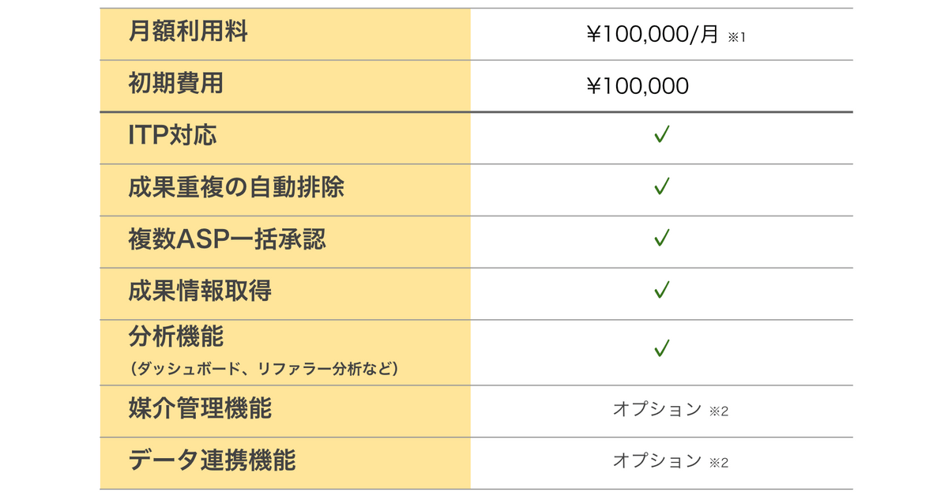Click the 成果情報取得 feature label
948x496 pixels.
200,291
